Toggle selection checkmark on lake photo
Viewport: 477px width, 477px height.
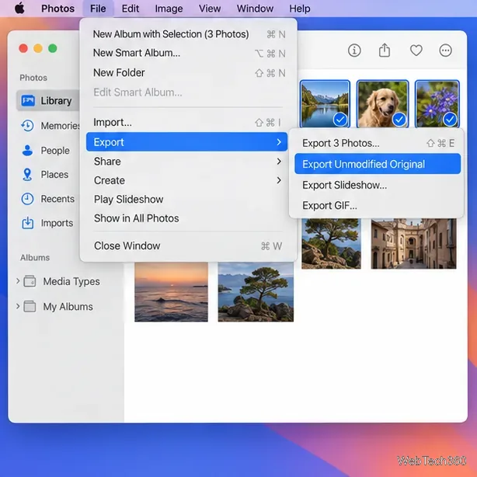click(339, 120)
